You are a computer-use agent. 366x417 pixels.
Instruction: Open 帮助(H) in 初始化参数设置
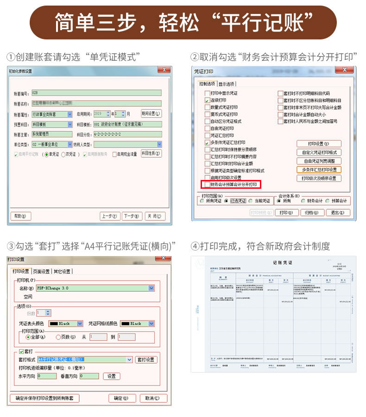(x=20, y=216)
